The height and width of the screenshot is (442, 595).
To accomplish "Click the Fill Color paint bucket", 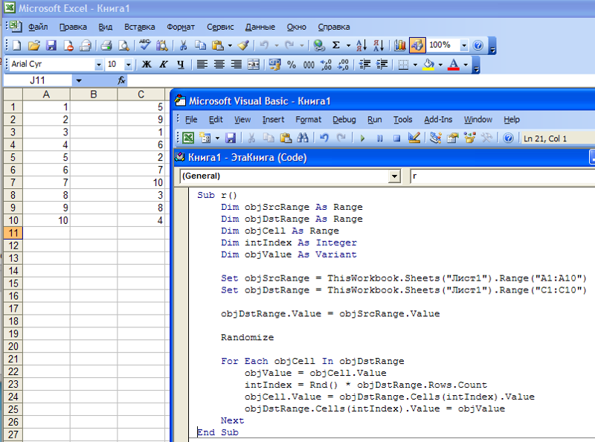I will [428, 65].
